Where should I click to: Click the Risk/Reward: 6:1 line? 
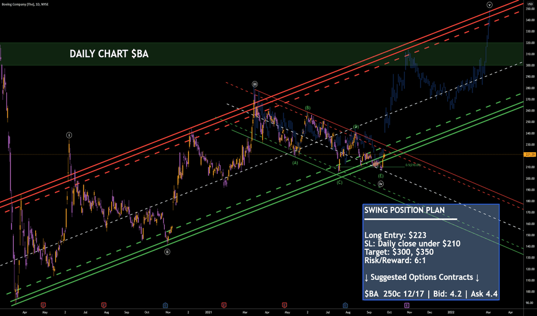point(395,260)
